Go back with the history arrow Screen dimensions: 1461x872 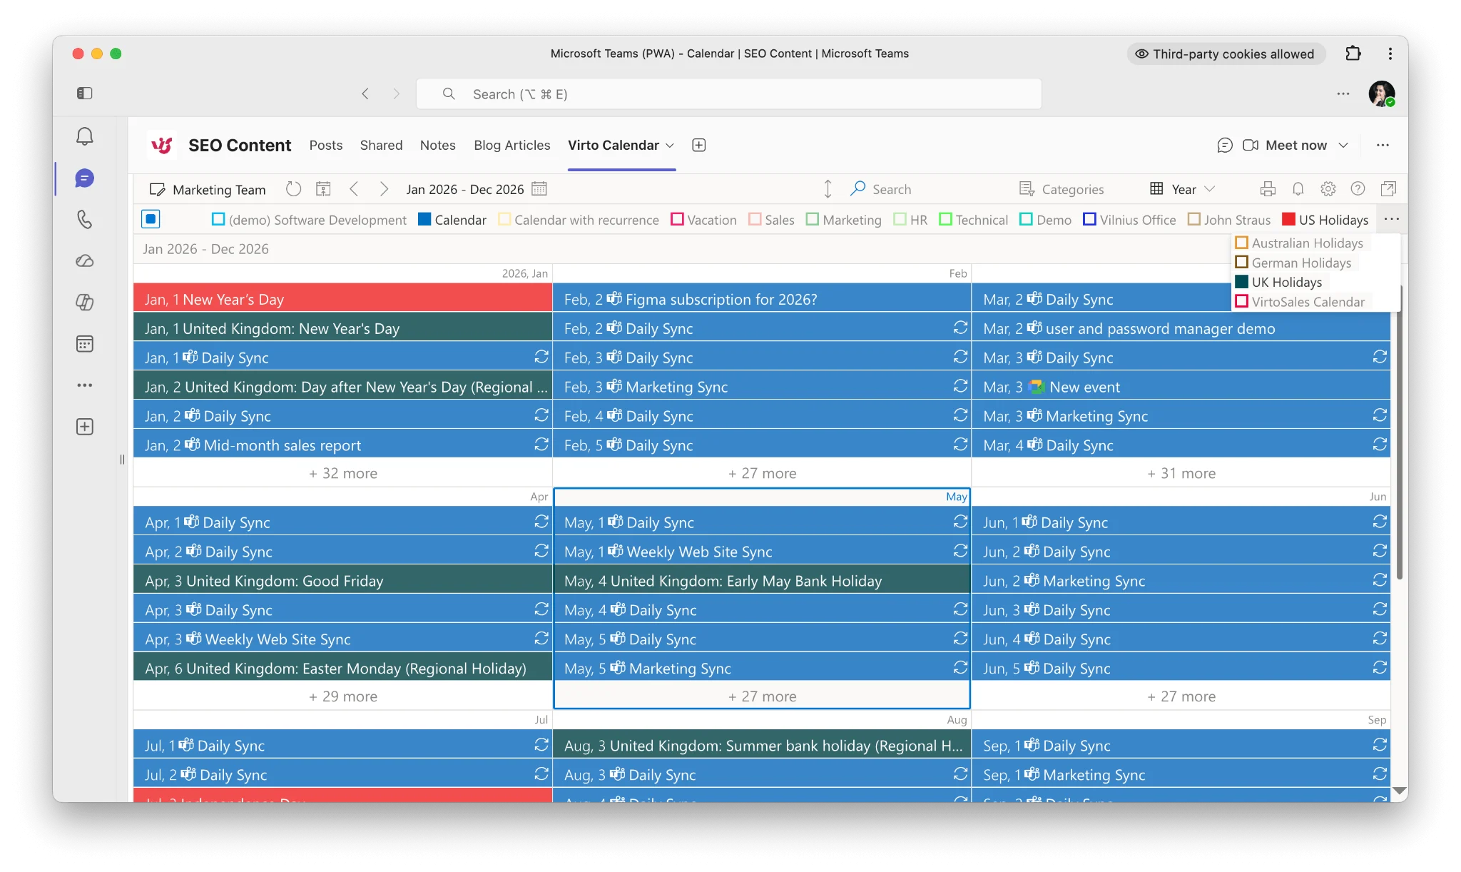point(365,93)
